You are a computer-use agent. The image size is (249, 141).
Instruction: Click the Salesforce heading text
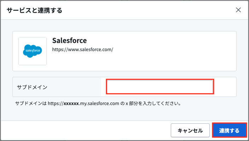pyautogui.click(x=69, y=41)
